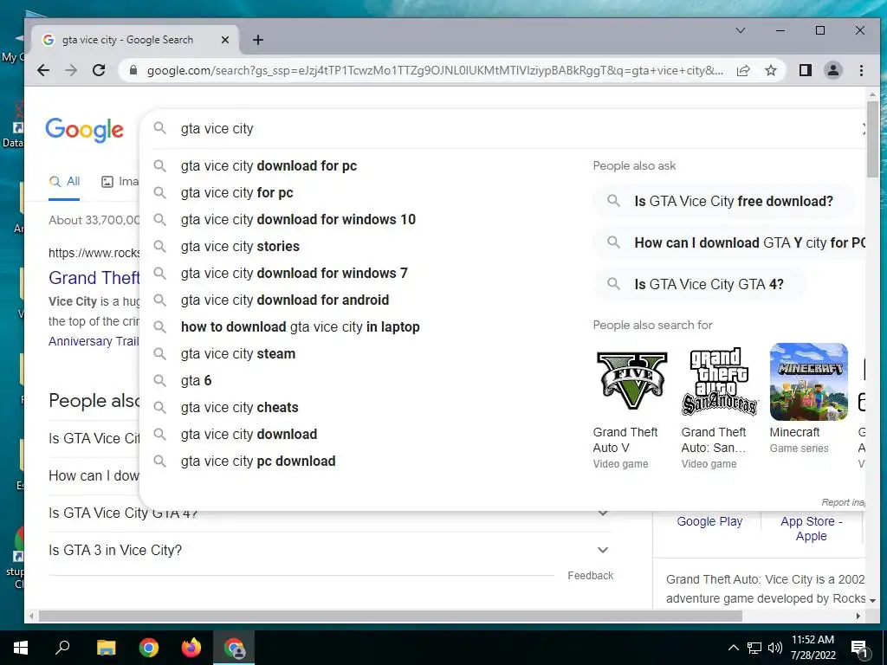Open the volume speaker tray icon

tap(775, 648)
